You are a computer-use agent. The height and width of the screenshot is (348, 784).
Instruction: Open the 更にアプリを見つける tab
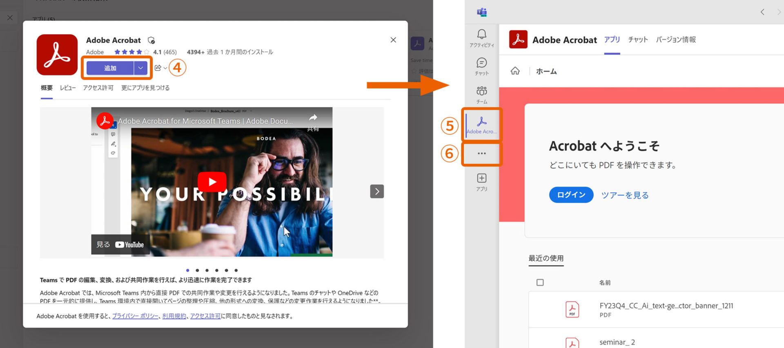coord(145,88)
